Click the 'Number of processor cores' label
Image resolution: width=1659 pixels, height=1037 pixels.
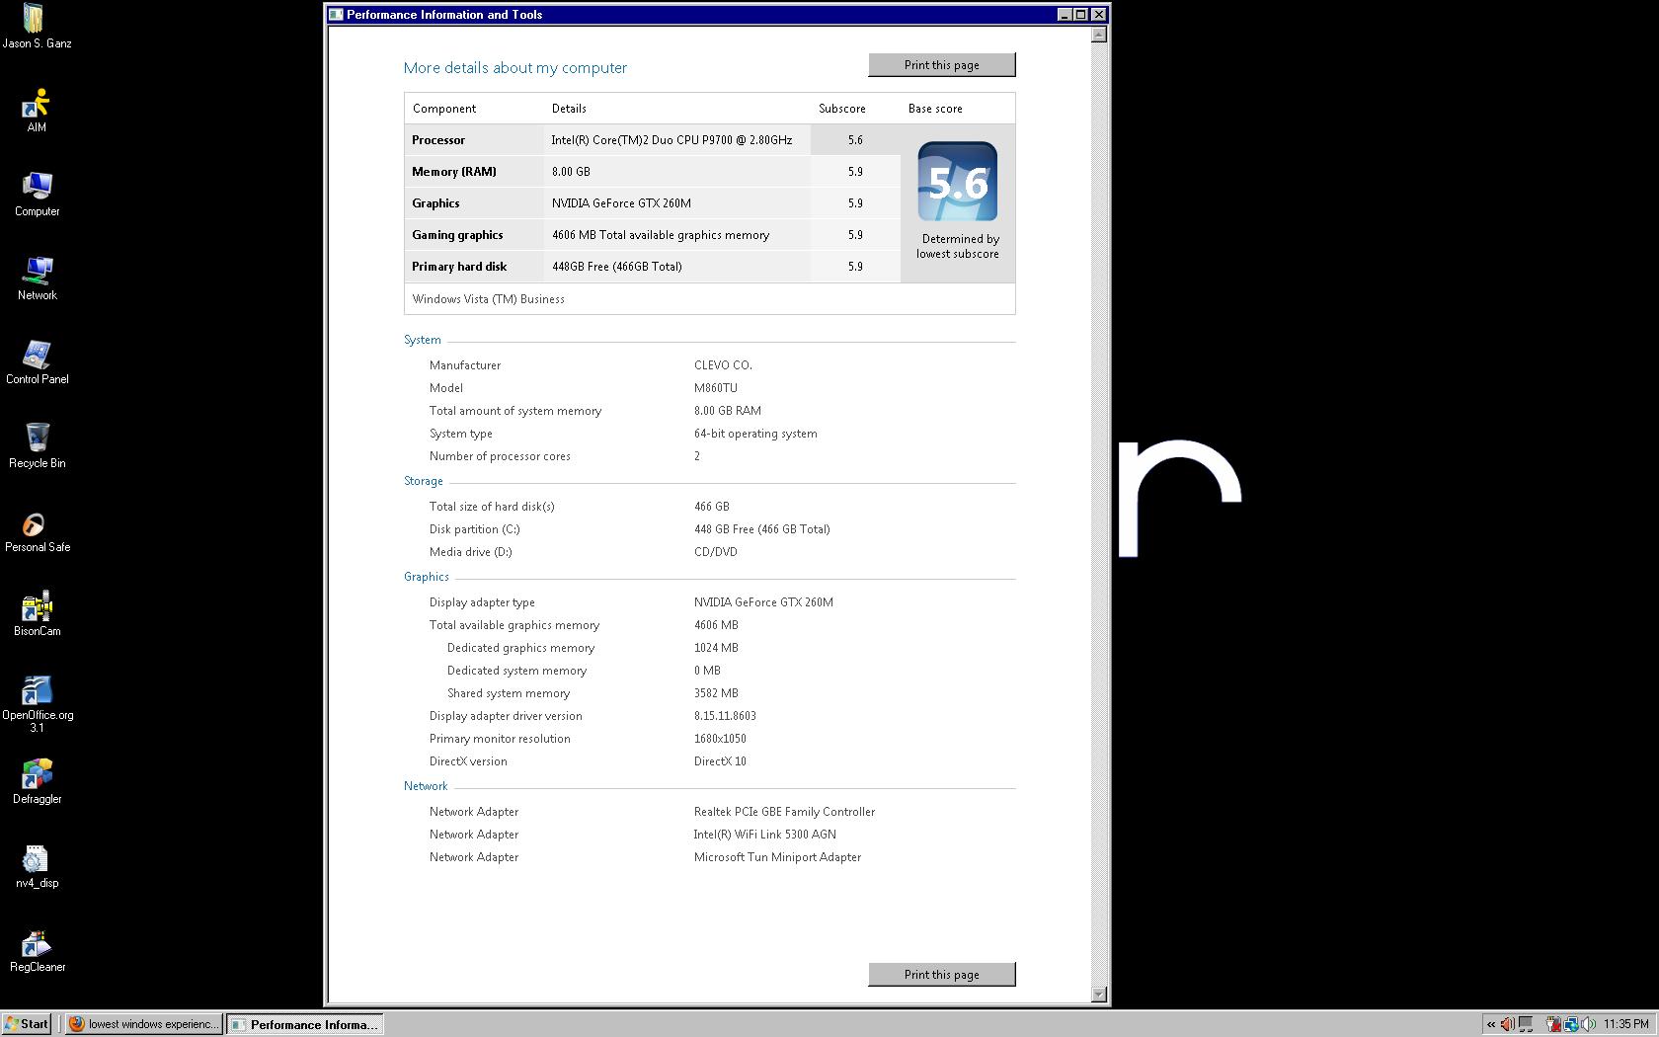click(x=500, y=456)
